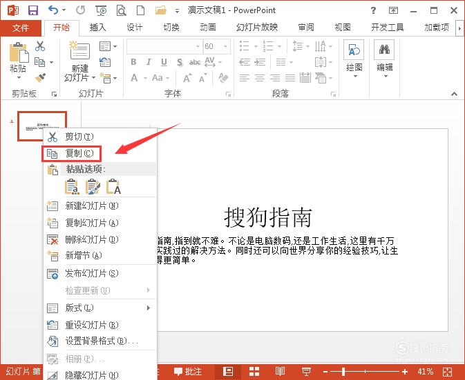
Task: Customize Quick Access Toolbar dropdown
Action: tap(177, 11)
